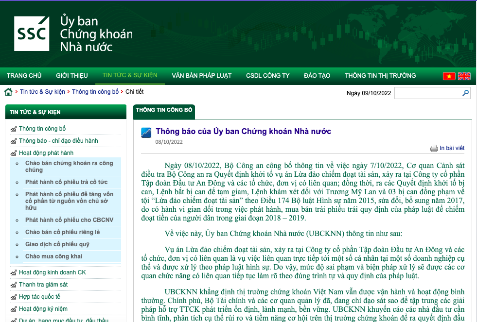Open Giao dịch cổ phiếu quỹ link

[x=56, y=244]
